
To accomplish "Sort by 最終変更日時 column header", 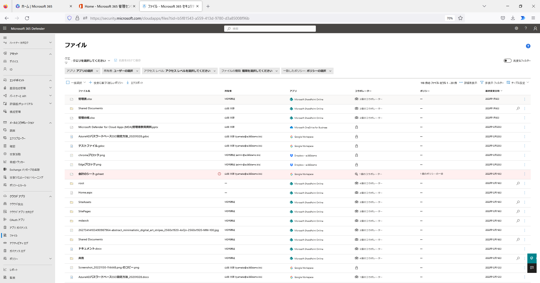I will pos(492,91).
